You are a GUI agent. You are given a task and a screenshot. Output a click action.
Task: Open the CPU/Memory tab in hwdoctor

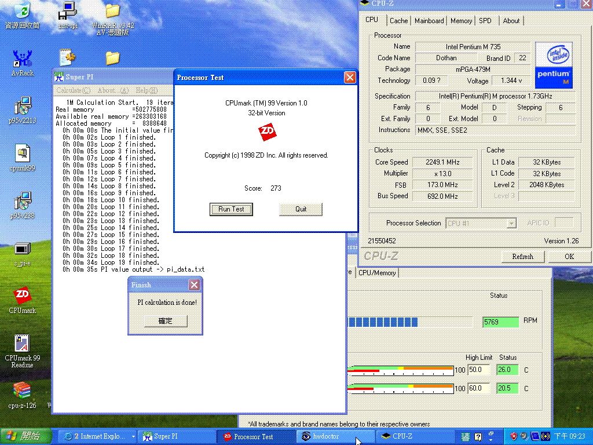click(377, 273)
